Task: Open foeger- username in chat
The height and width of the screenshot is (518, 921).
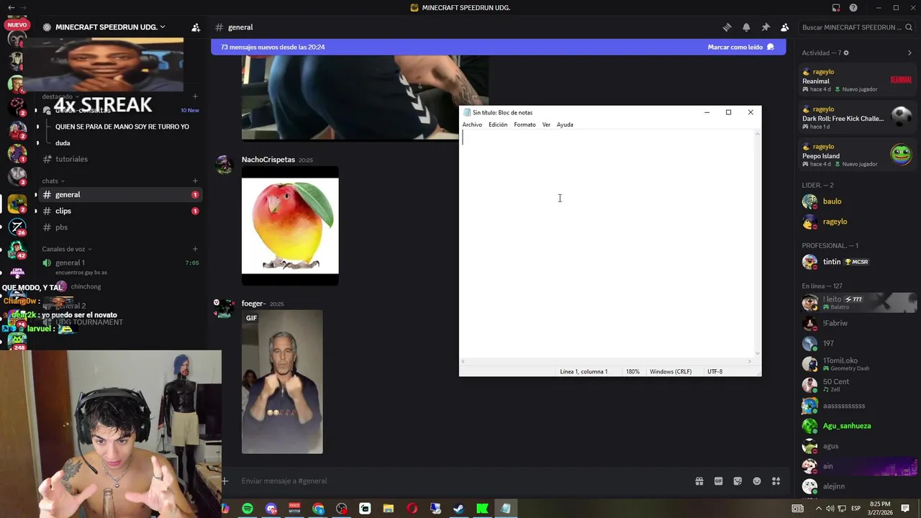Action: click(253, 304)
